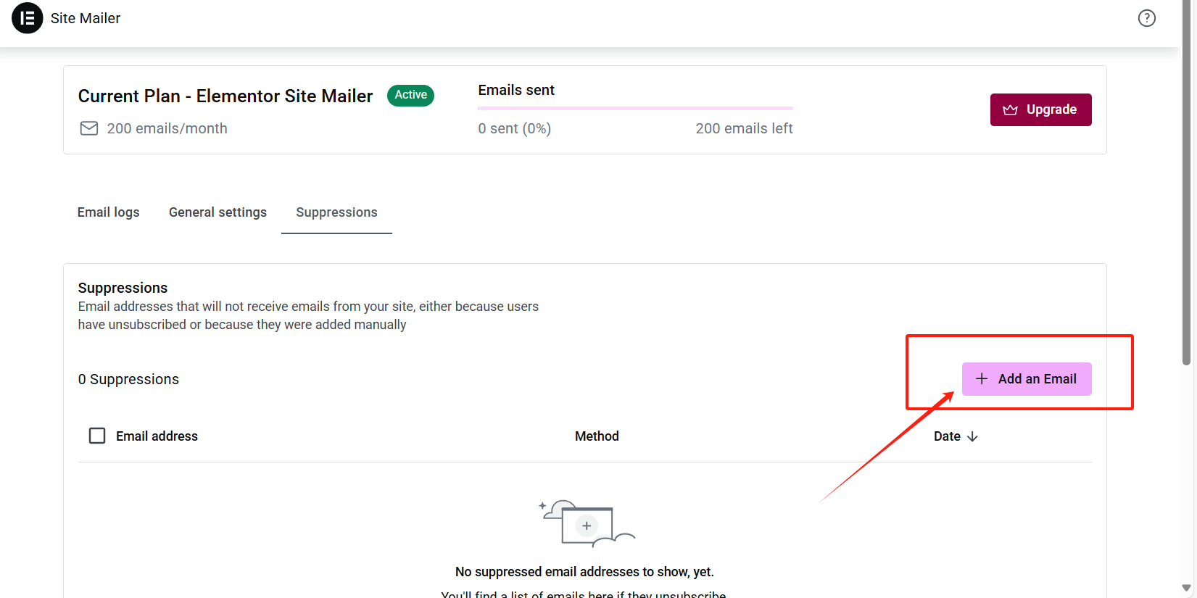Click the scroll down arrow

coord(1186,588)
